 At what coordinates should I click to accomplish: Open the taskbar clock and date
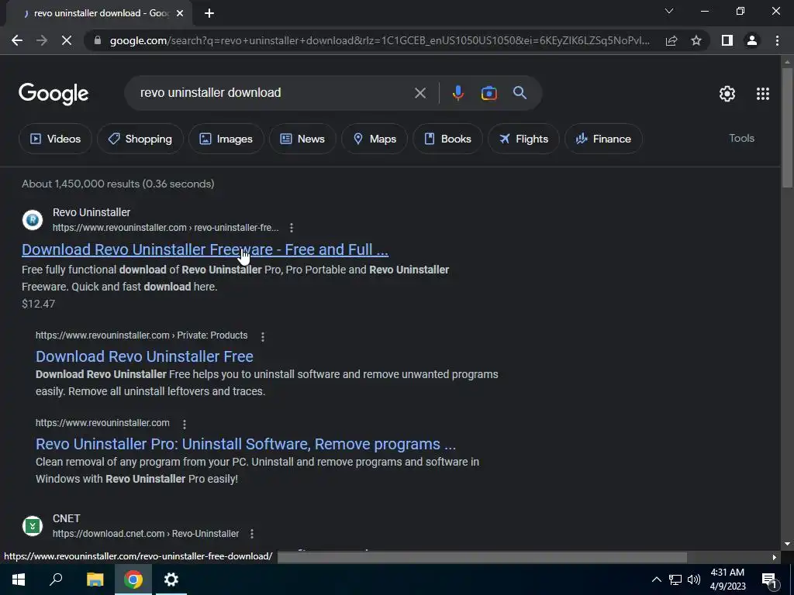(x=727, y=580)
